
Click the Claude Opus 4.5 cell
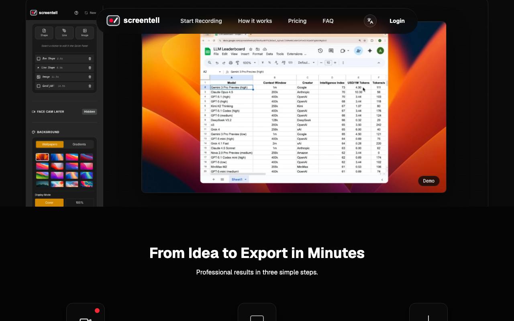[x=232, y=92]
